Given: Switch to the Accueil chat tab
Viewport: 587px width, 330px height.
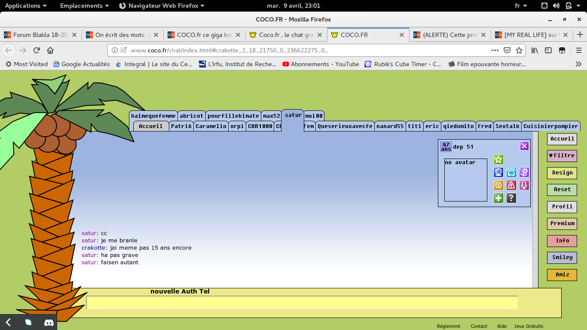Looking at the screenshot, I should (x=151, y=126).
